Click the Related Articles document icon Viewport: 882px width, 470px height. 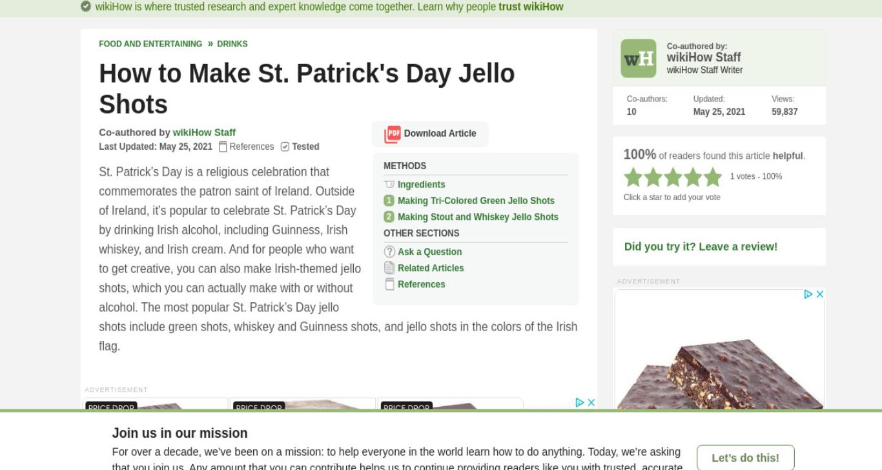[389, 268]
